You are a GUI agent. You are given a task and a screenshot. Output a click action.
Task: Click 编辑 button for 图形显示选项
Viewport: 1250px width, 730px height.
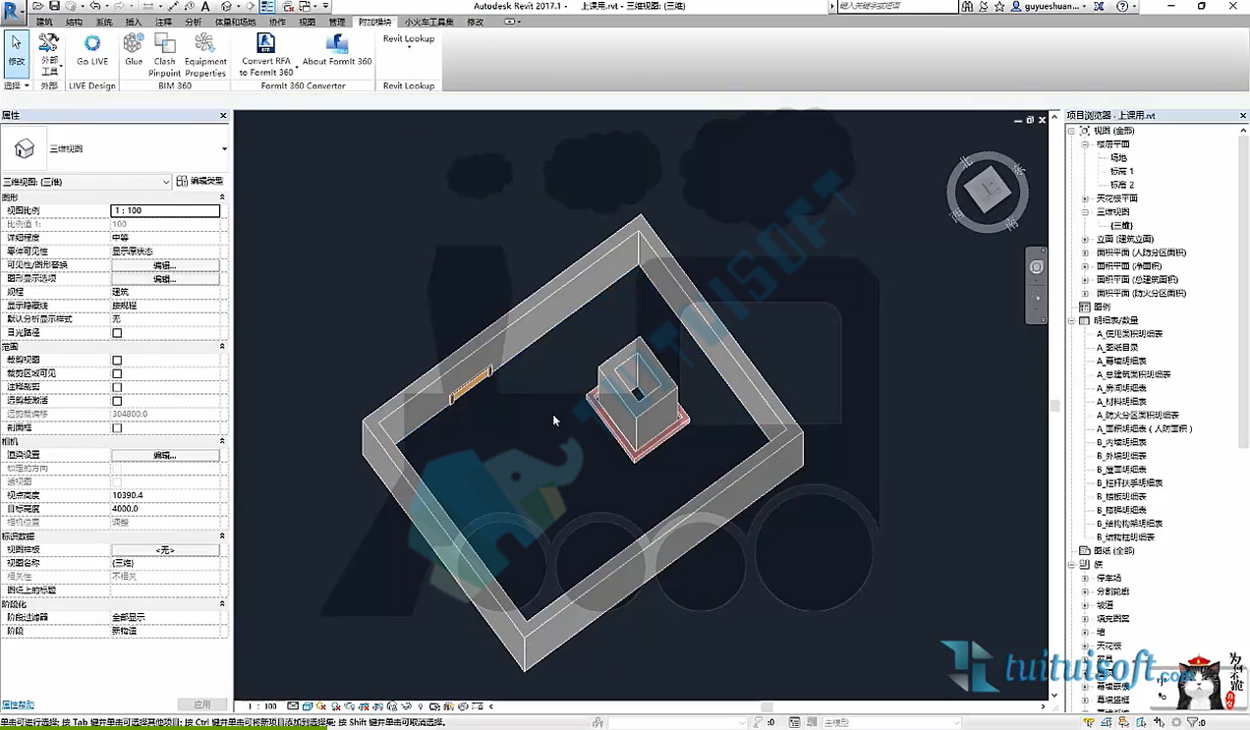[165, 279]
